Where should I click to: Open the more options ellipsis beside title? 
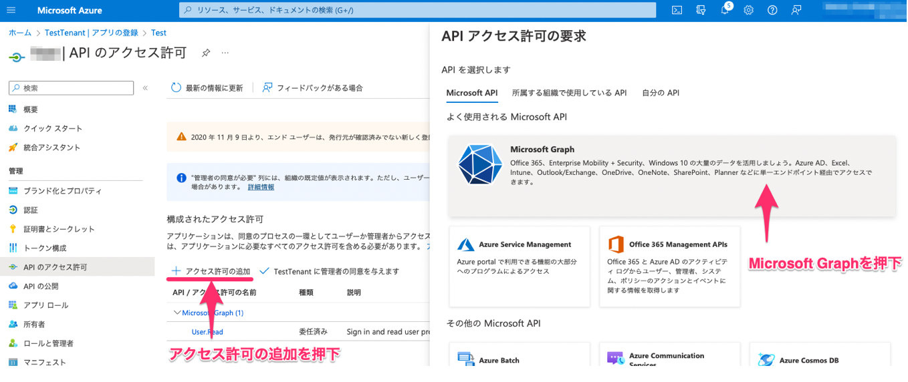pos(225,53)
